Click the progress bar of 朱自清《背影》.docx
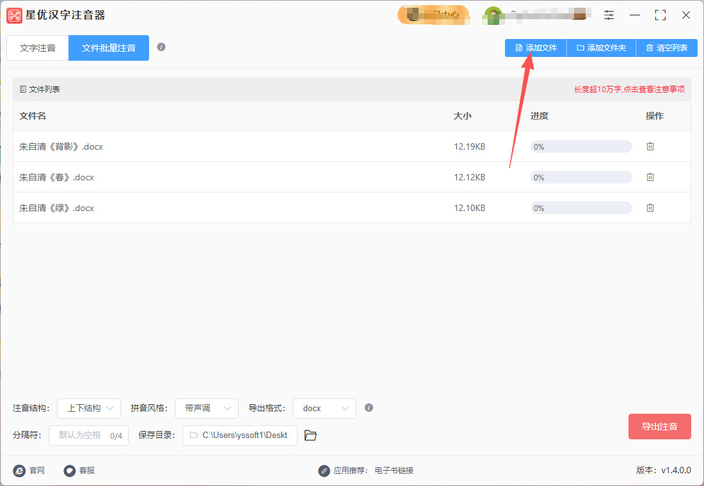This screenshot has height=486, width=704. (x=580, y=146)
